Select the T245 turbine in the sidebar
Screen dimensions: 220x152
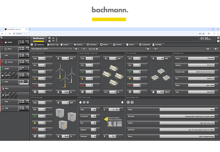15,102
